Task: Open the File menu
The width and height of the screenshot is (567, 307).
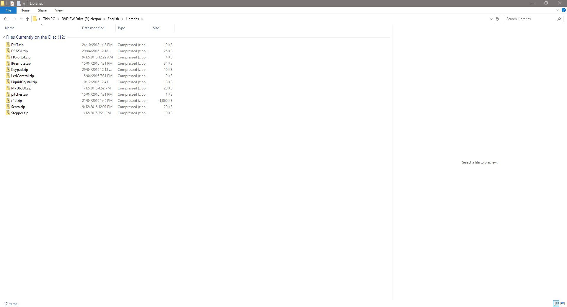Action: point(8,10)
